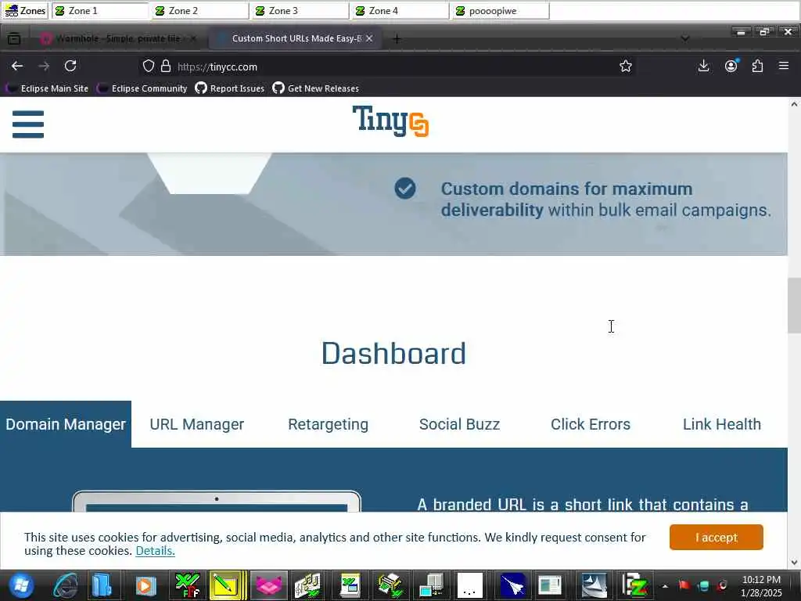Click the page vertical scrollbar thumb
The height and width of the screenshot is (601, 801).
[x=794, y=306]
